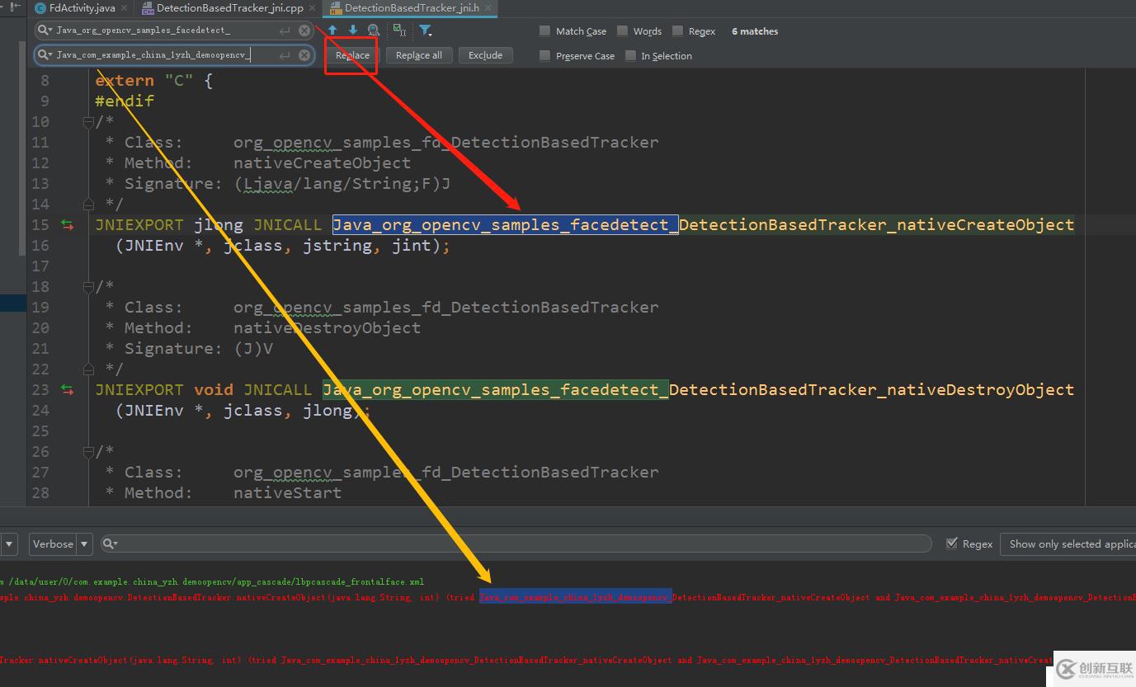The image size is (1136, 687).
Task: Enable Regex checkbox in find bar
Action: click(677, 31)
